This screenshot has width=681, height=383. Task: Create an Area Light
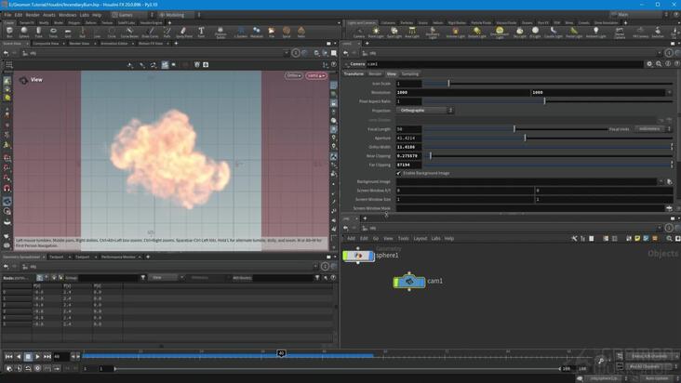pyautogui.click(x=412, y=33)
